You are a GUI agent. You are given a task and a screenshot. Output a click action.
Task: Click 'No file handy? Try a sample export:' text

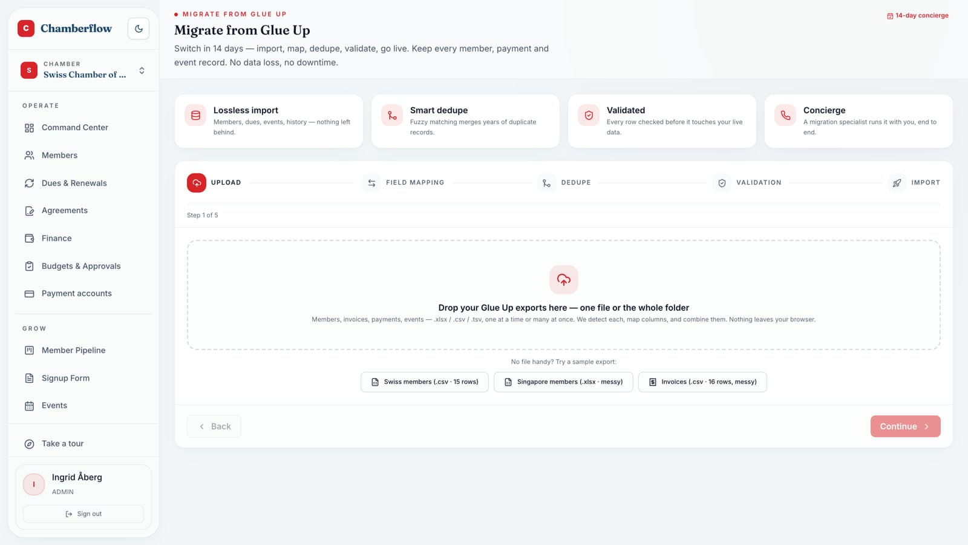(x=564, y=362)
